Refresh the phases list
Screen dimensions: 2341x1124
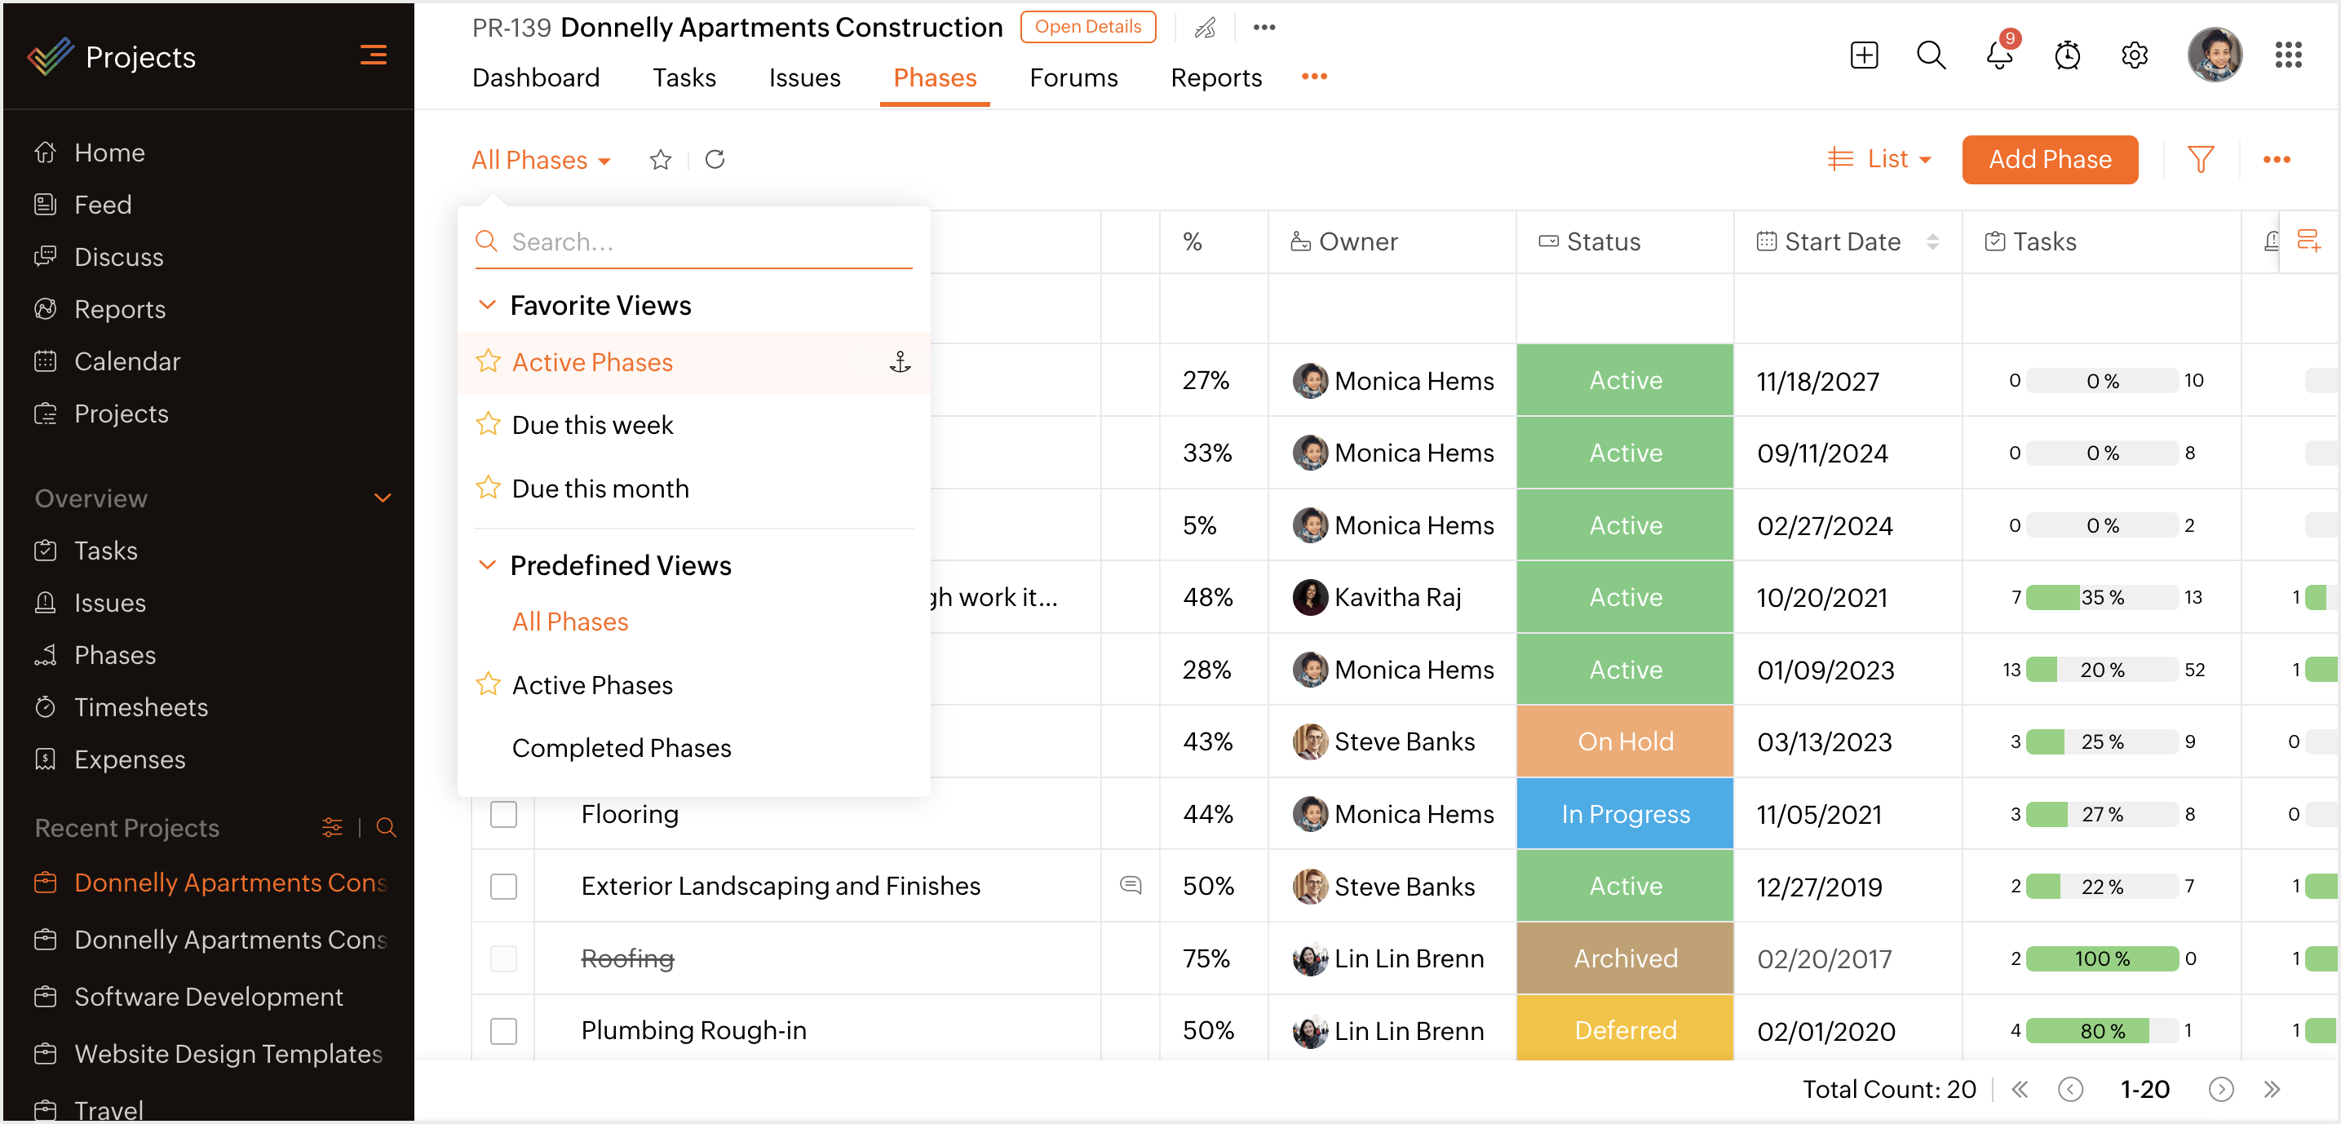pos(715,159)
